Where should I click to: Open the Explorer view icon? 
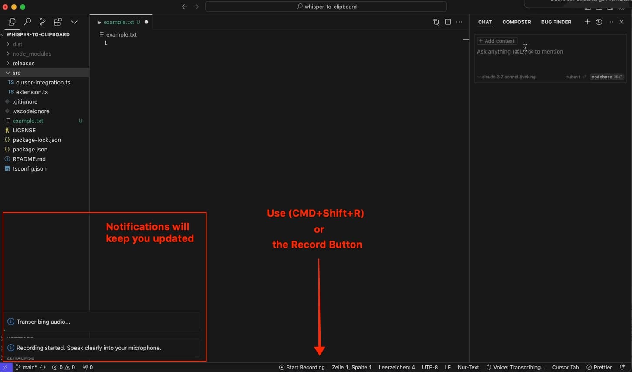(12, 22)
